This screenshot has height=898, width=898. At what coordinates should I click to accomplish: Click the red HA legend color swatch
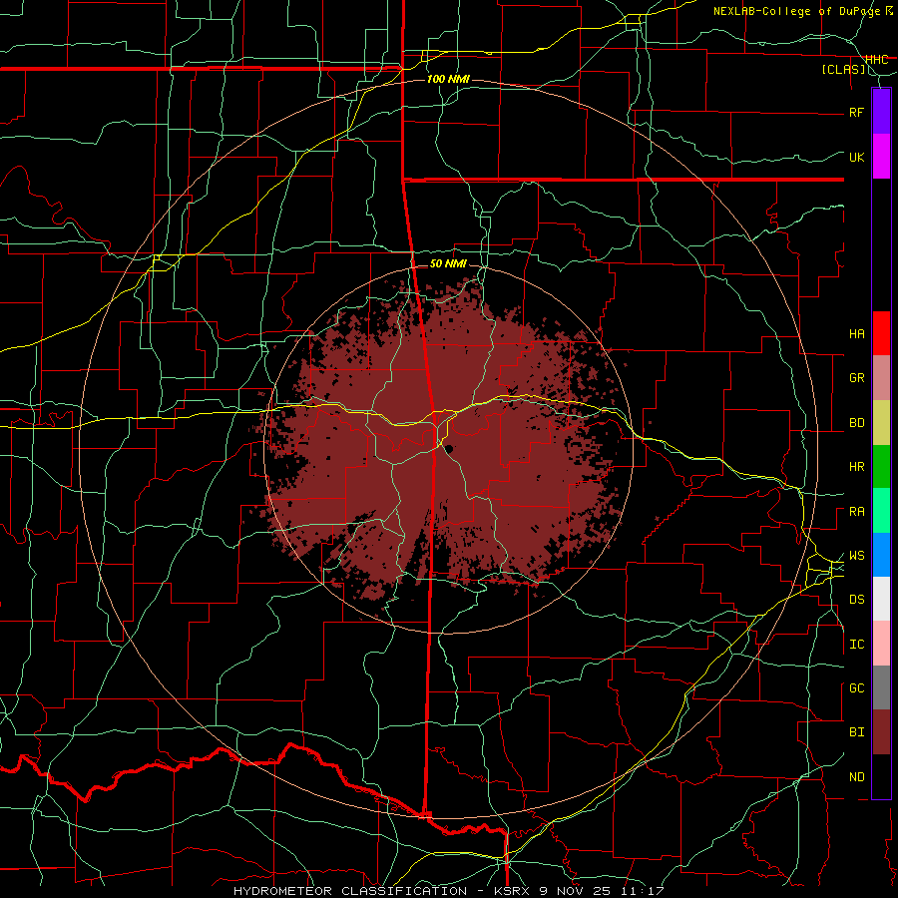point(881,333)
